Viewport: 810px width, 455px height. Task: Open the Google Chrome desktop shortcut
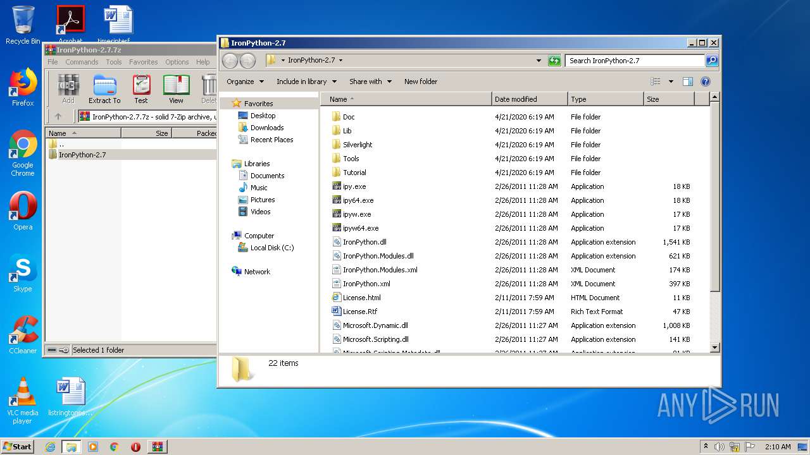click(x=23, y=154)
